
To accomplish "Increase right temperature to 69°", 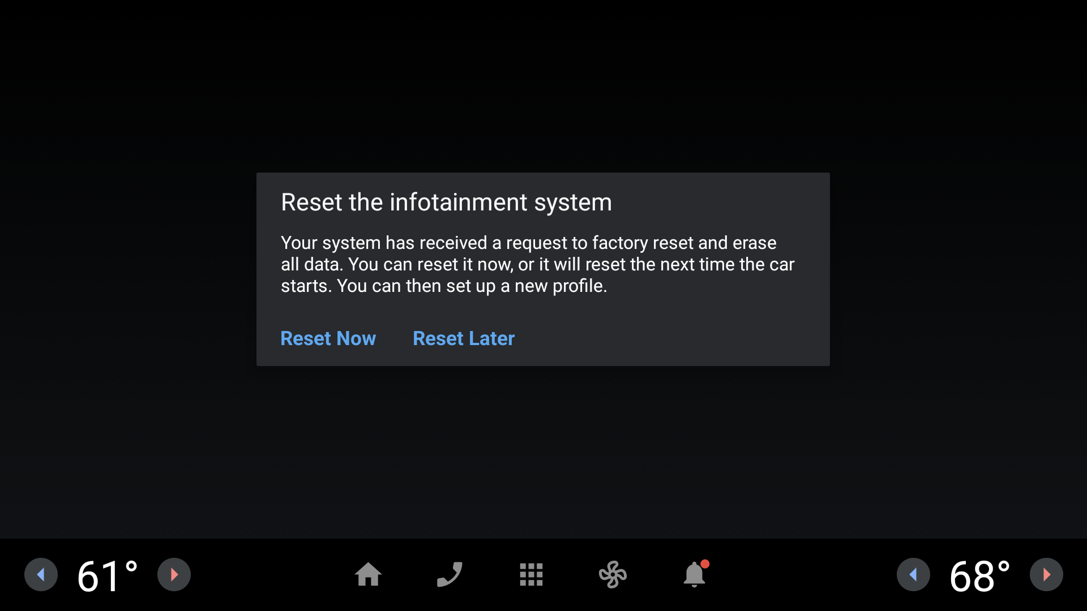I will pyautogui.click(x=1046, y=574).
